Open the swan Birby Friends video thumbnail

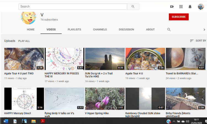[185, 99]
